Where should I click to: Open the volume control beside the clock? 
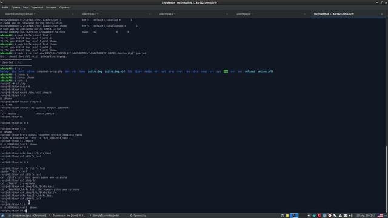click(350, 216)
